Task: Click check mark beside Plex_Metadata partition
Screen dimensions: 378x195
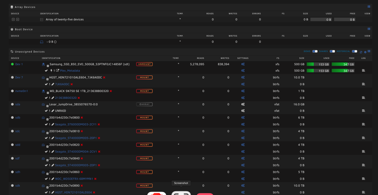Action: point(46,71)
